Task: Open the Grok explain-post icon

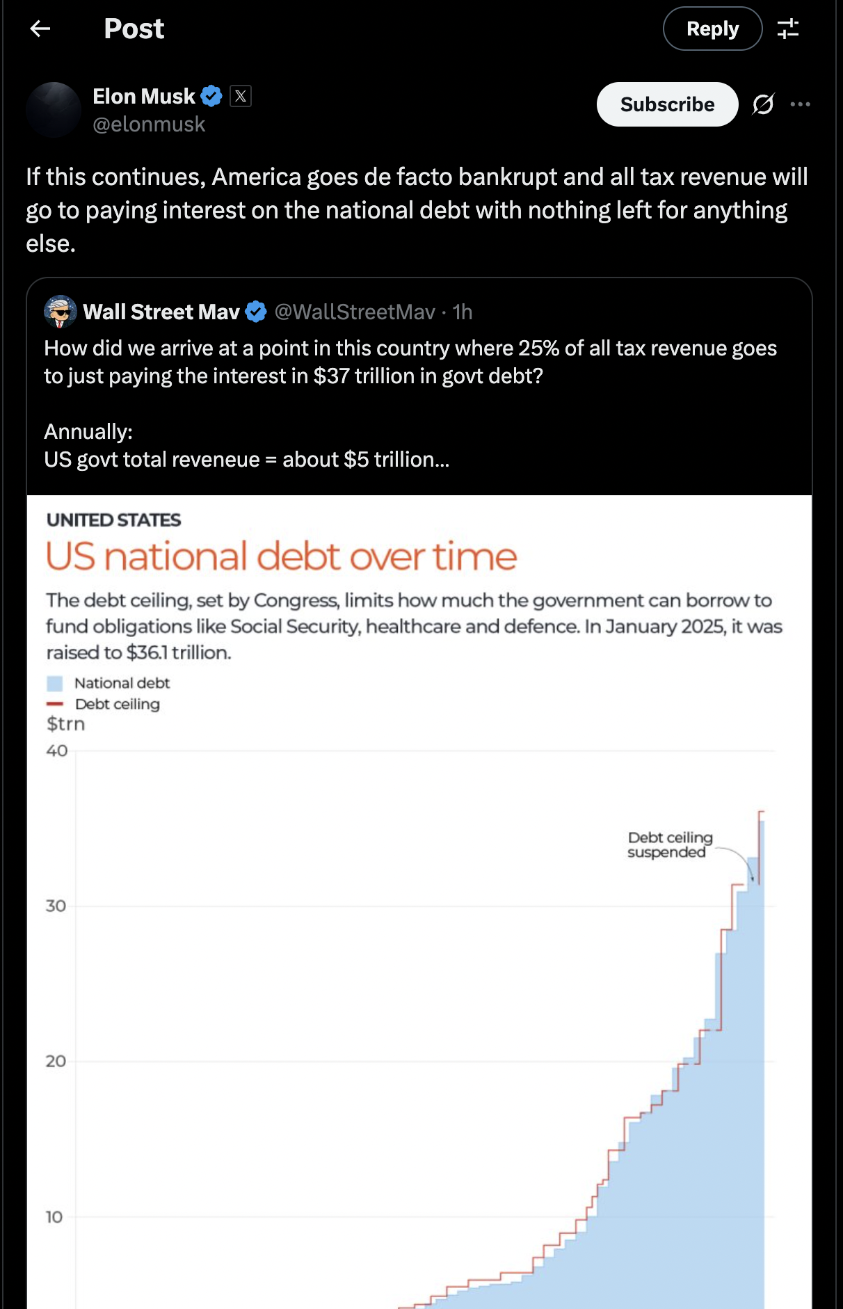Action: pos(763,104)
